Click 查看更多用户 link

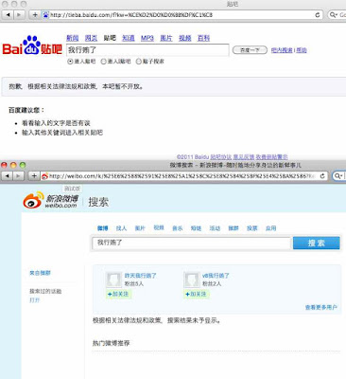click(320, 307)
